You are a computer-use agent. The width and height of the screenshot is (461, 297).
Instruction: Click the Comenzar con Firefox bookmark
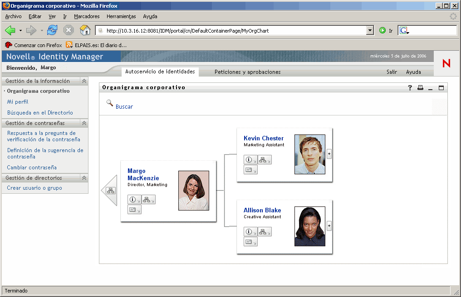click(34, 45)
